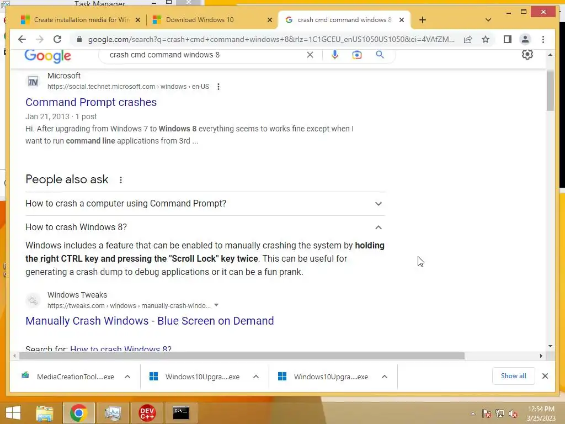Open the Command Prompt crashes result
The width and height of the screenshot is (565, 424).
91,102
